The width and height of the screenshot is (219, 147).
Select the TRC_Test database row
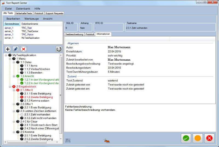pos(33,28)
